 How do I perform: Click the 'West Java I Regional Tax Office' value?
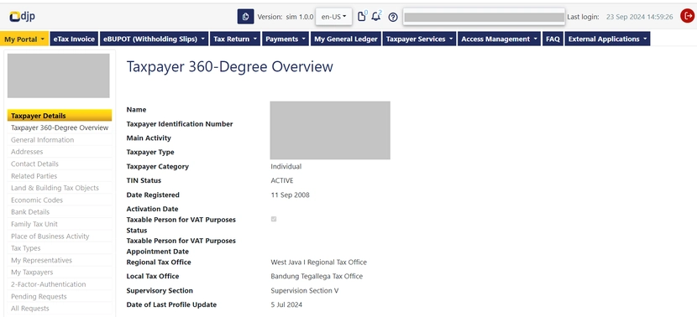tap(319, 262)
